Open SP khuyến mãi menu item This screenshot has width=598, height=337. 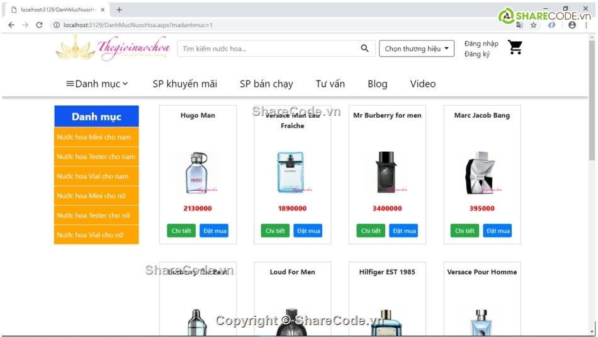184,84
